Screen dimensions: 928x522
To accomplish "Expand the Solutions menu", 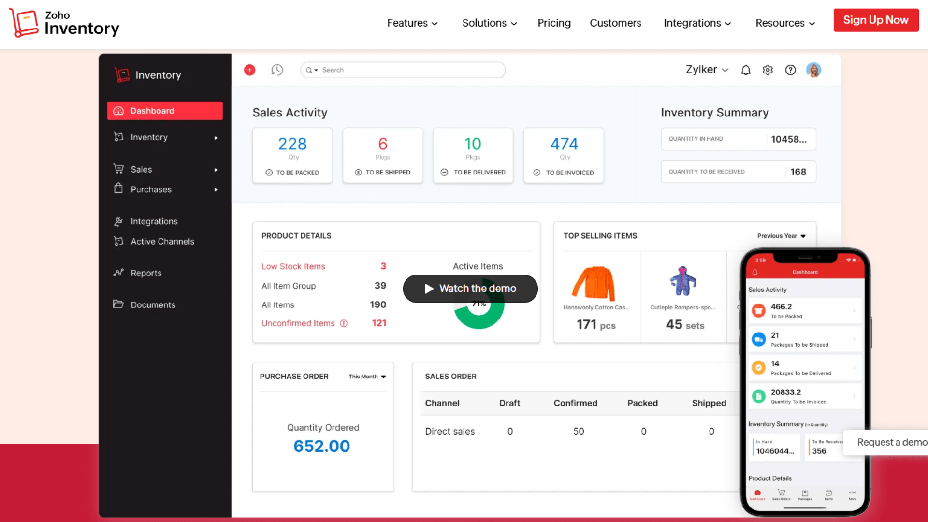I will click(490, 23).
